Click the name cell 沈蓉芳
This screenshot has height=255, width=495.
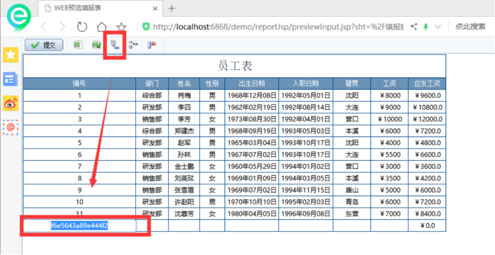184,214
